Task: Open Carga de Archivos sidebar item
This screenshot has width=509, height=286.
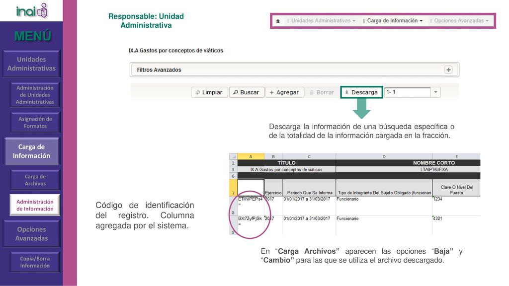Action: click(35, 180)
